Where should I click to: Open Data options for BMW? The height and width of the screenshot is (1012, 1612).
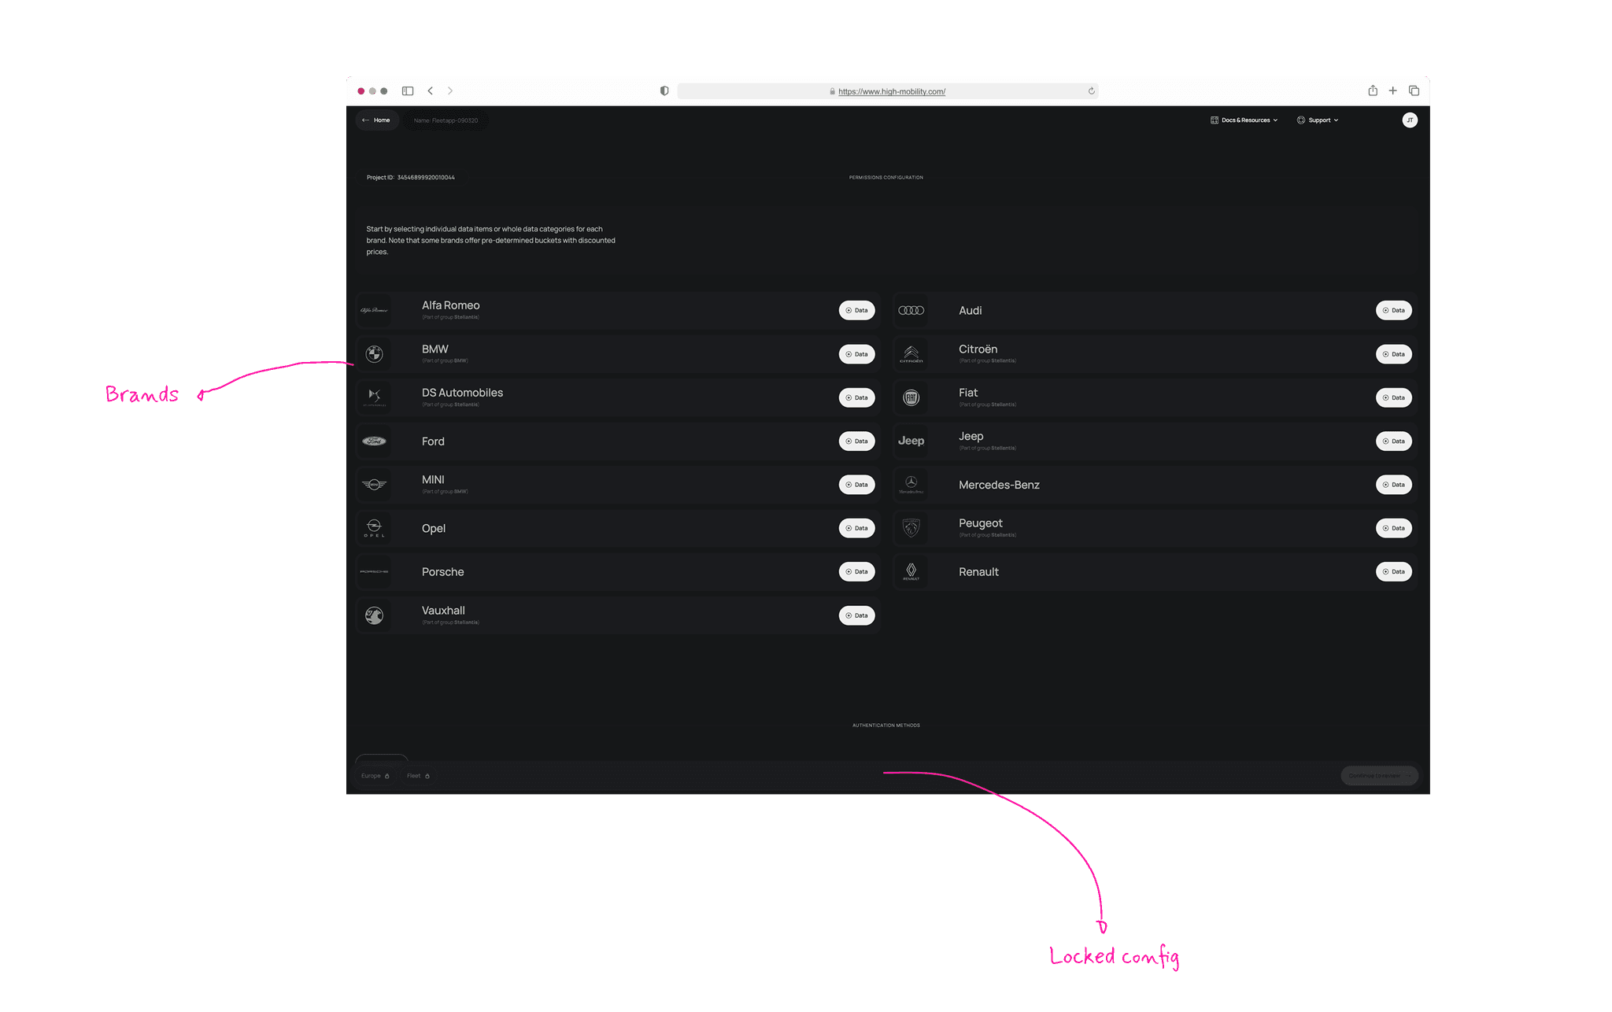[857, 354]
